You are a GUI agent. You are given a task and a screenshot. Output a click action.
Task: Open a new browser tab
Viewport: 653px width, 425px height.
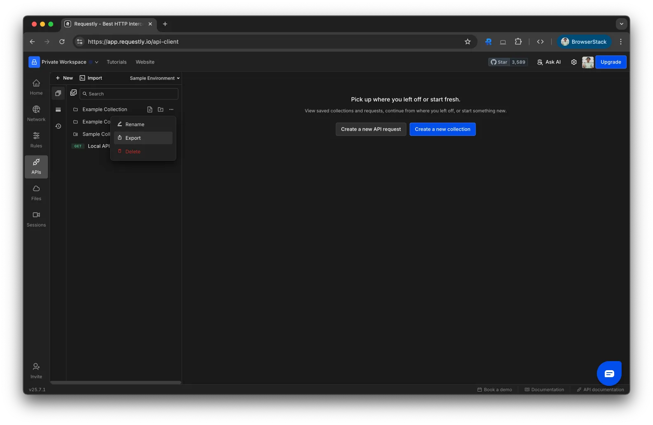(165, 24)
